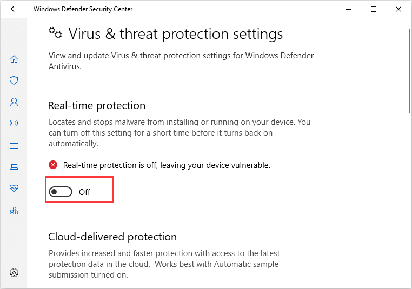The image size is (412, 289).
Task: Click the red error status icon
Action: [53, 165]
